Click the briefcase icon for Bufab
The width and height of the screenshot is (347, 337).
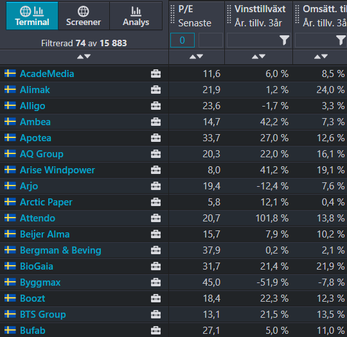tap(156, 331)
